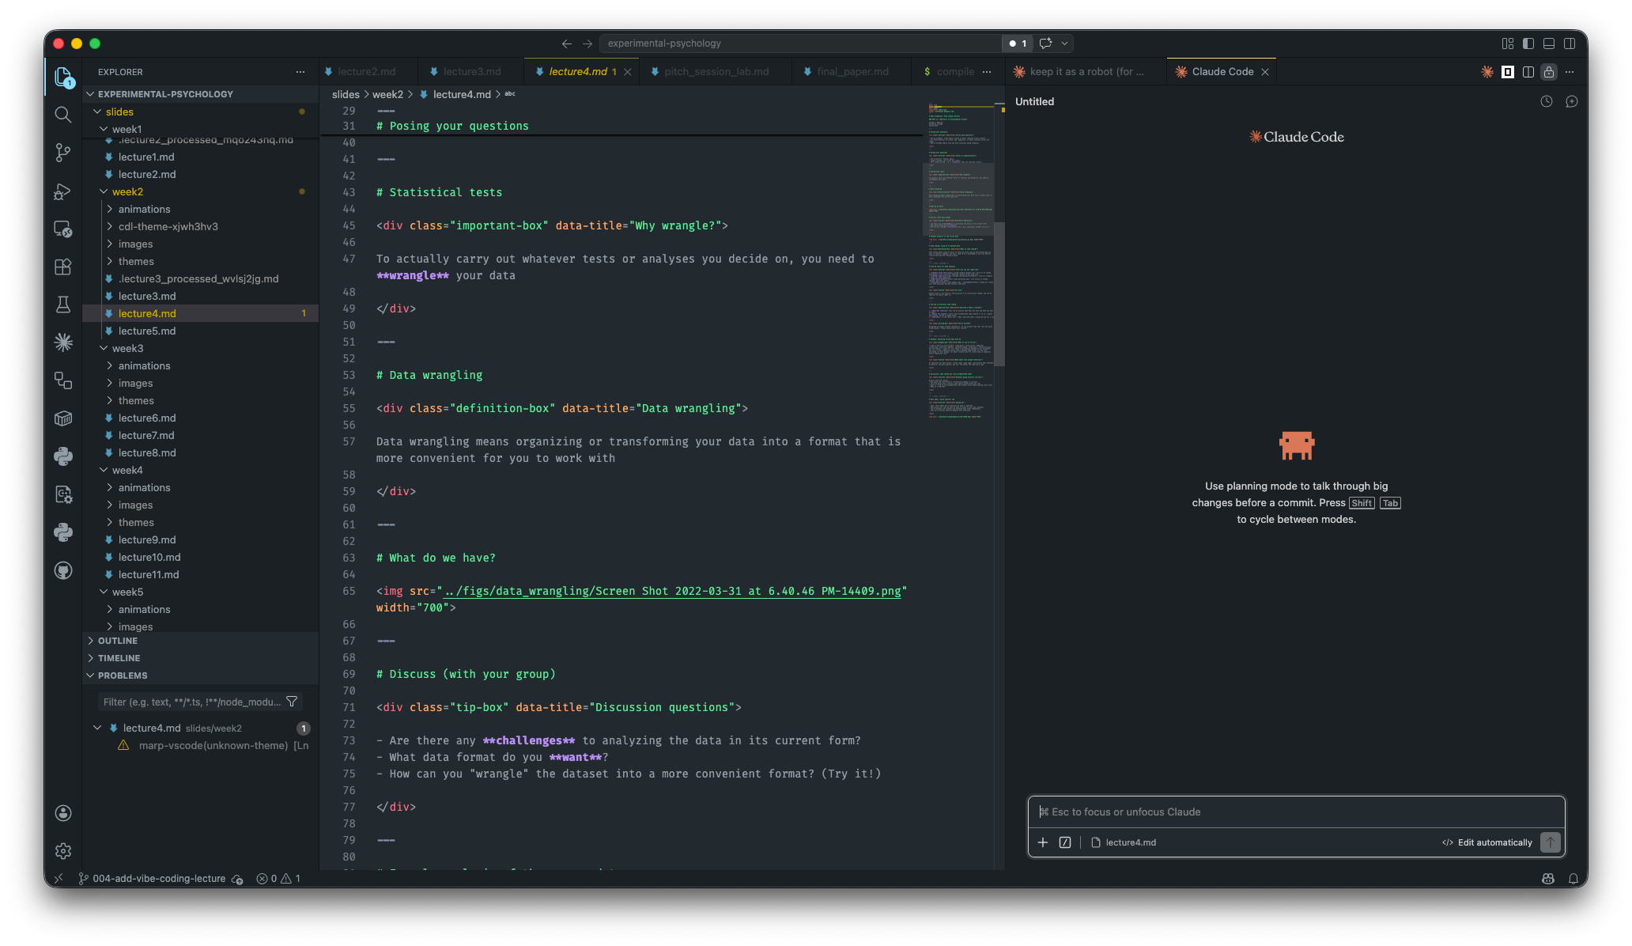Toggle primary side bar layout button
The image size is (1632, 946).
coord(1528,44)
